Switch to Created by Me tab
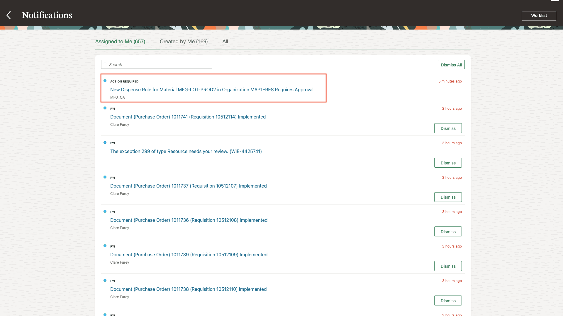Image resolution: width=563 pixels, height=316 pixels. click(184, 42)
